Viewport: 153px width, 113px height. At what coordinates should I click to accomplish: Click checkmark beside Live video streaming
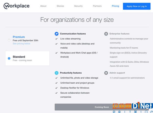click(x=56, y=39)
